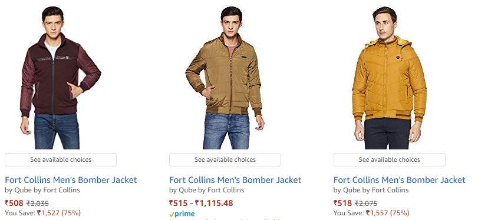Image resolution: width=478 pixels, height=220 pixels.
Task: Click the You Save ₹1,527 (75%) text
Action: point(43,213)
